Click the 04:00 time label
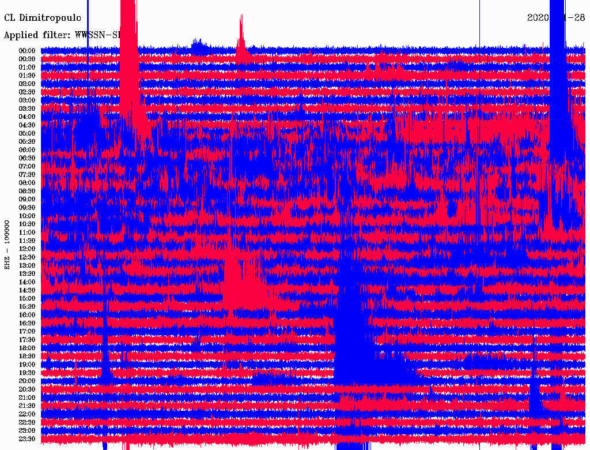 tap(27, 117)
